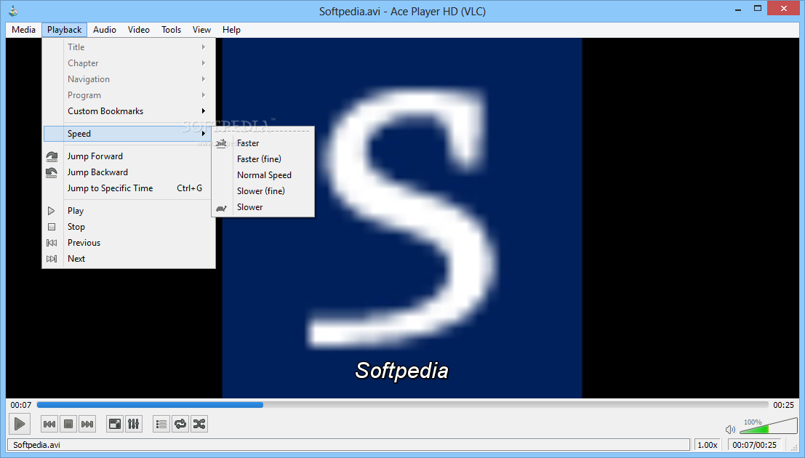Toggle remaining time label 00:25
805x458 pixels.
pos(783,405)
